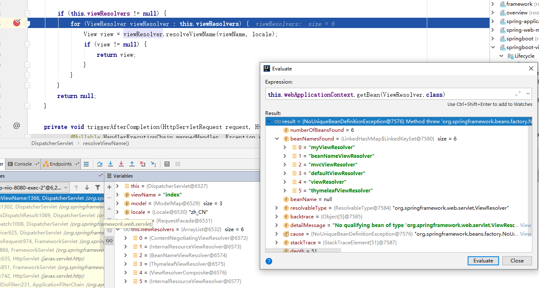Image resolution: width=539 pixels, height=288 pixels.
Task: Click View link for detailMessage
Action: click(525, 225)
